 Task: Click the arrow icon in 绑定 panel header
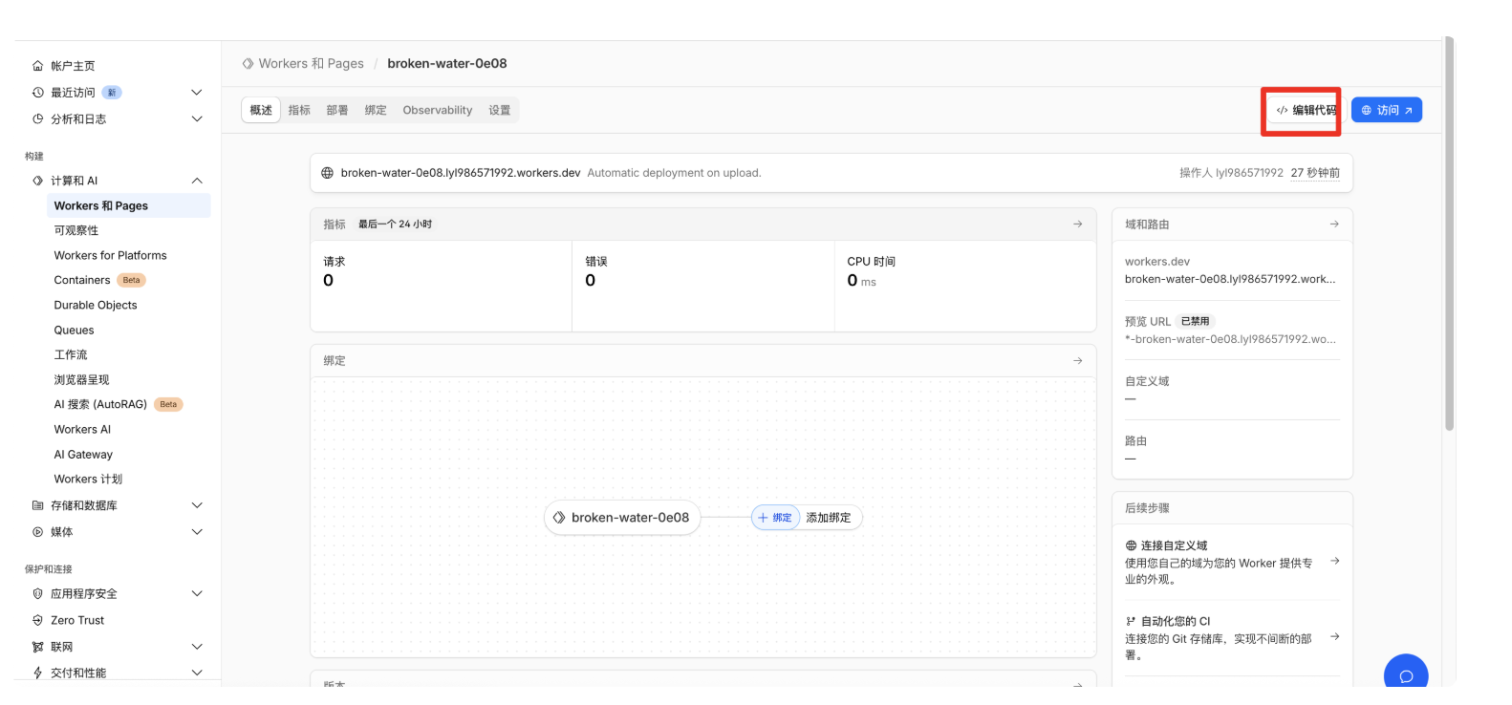(1077, 361)
